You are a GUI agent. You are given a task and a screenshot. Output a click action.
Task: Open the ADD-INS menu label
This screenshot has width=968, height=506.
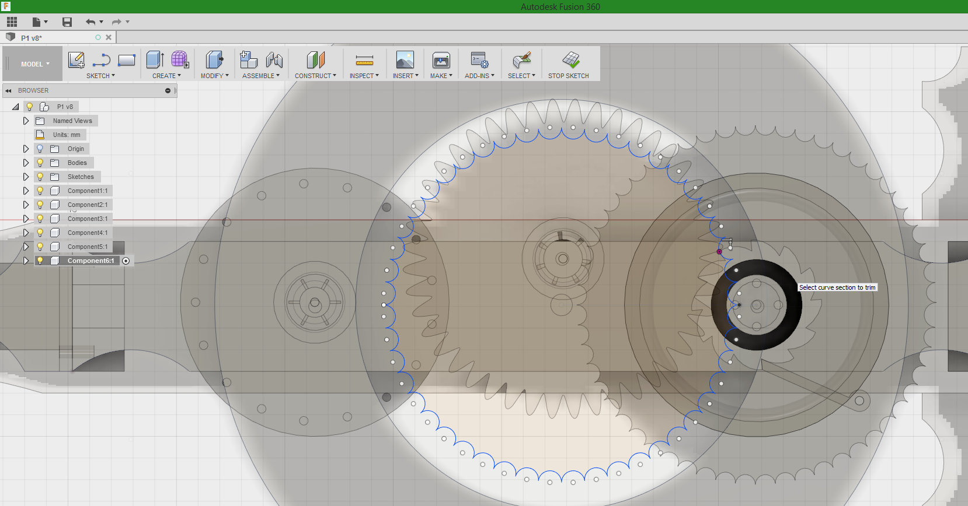[x=479, y=76]
